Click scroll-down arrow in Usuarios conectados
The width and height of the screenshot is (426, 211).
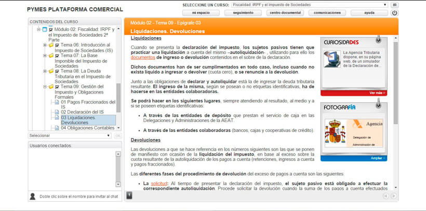click(118, 185)
